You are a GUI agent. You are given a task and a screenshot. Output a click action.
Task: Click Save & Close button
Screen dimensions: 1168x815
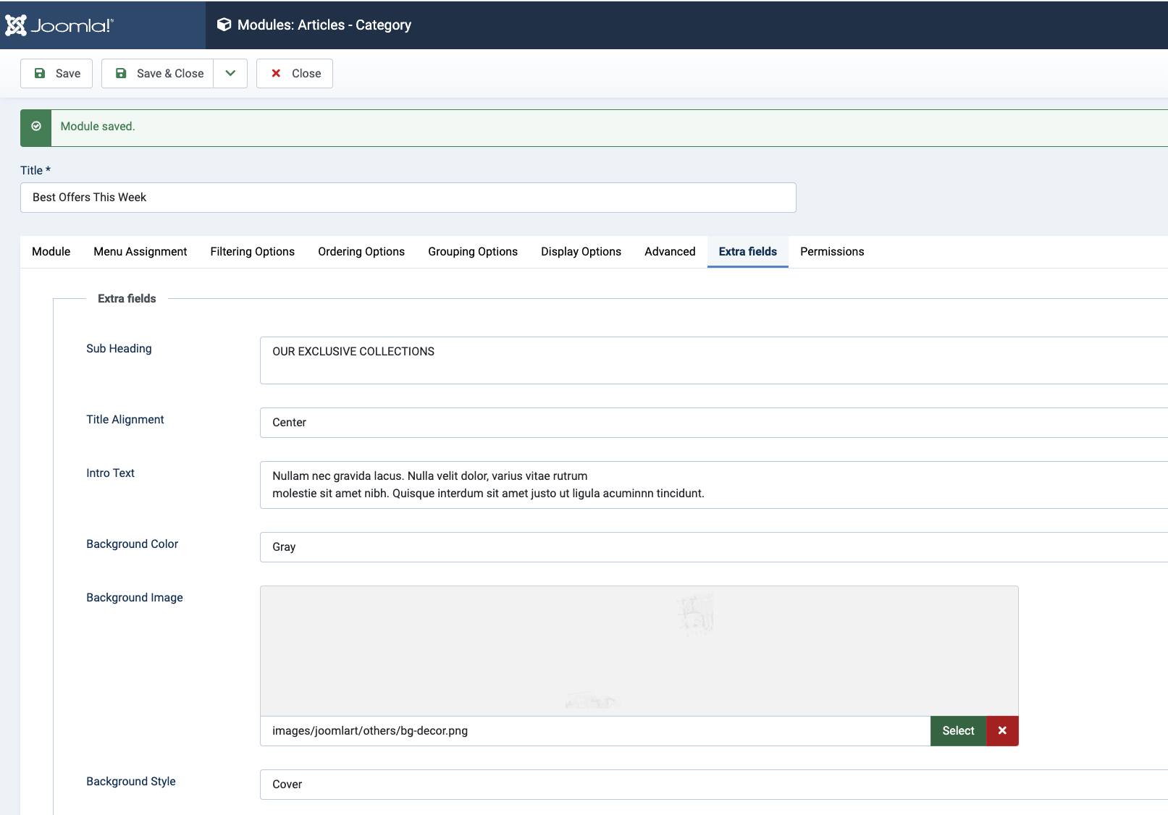click(x=159, y=74)
